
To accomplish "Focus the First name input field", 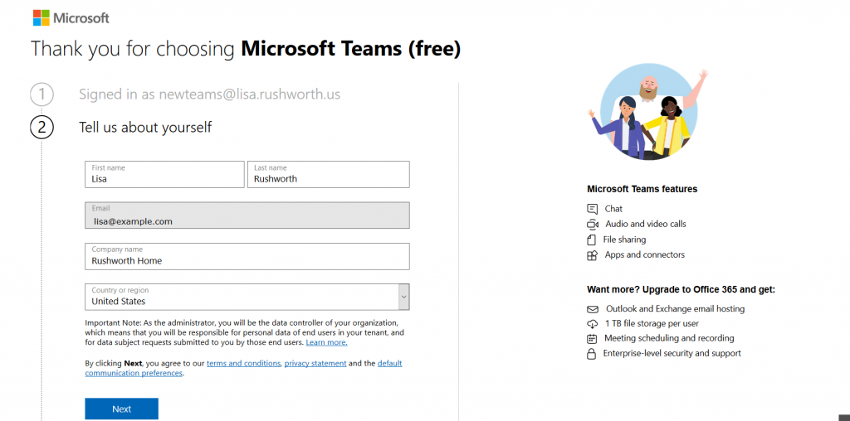I will click(x=165, y=174).
